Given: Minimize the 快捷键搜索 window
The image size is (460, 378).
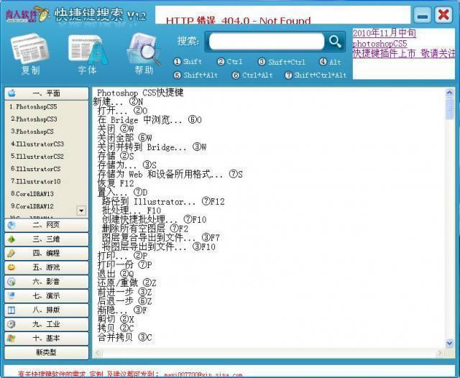Looking at the screenshot, I should [x=422, y=15].
